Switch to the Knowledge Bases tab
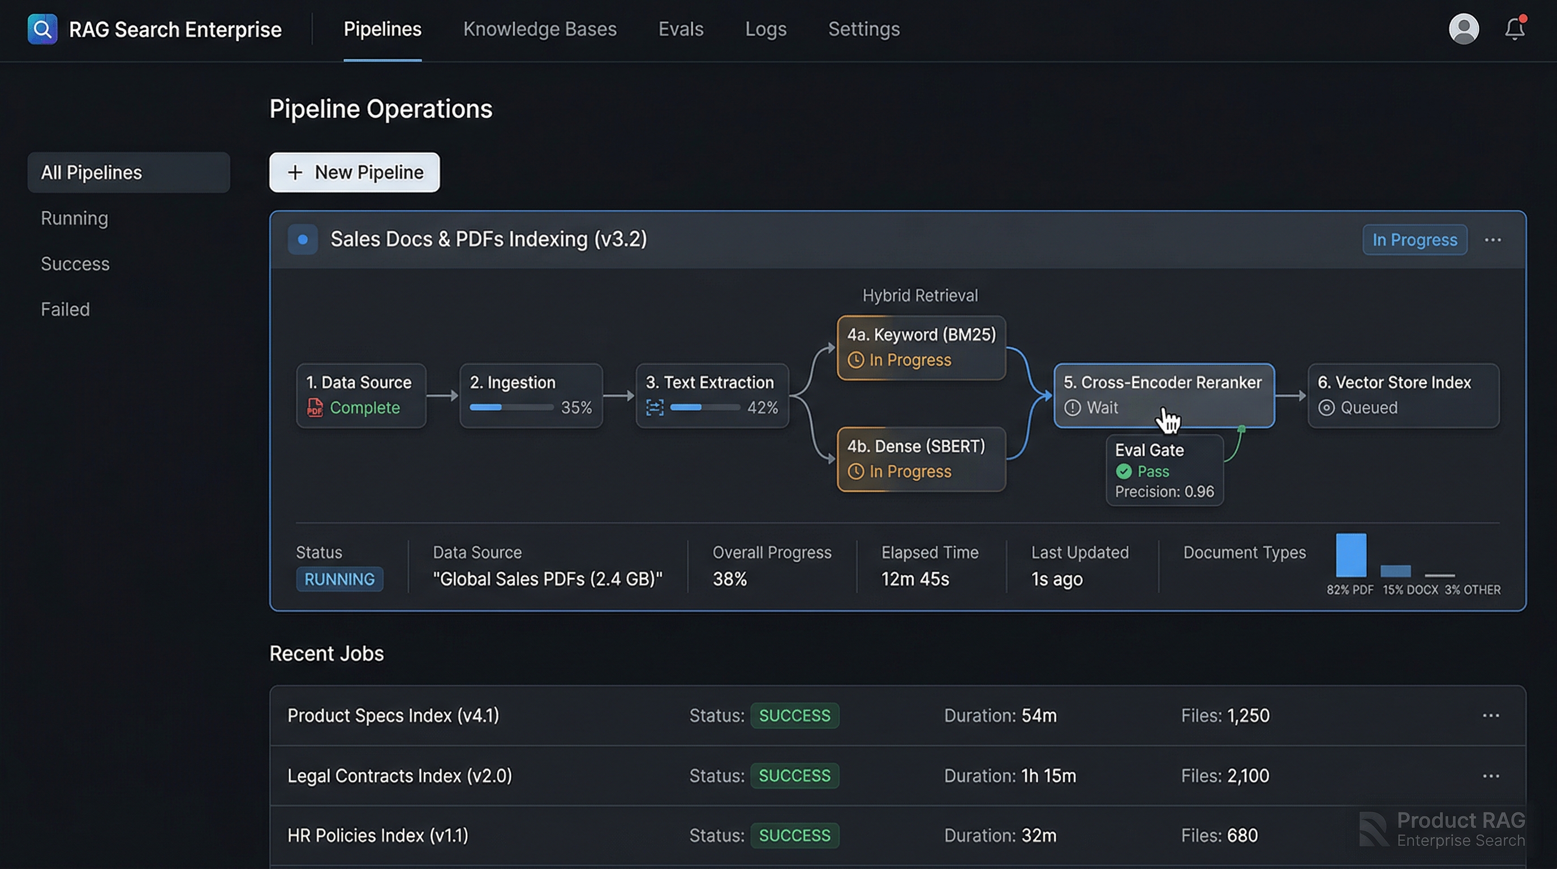Screen dimensions: 1557x869 pyautogui.click(x=540, y=28)
